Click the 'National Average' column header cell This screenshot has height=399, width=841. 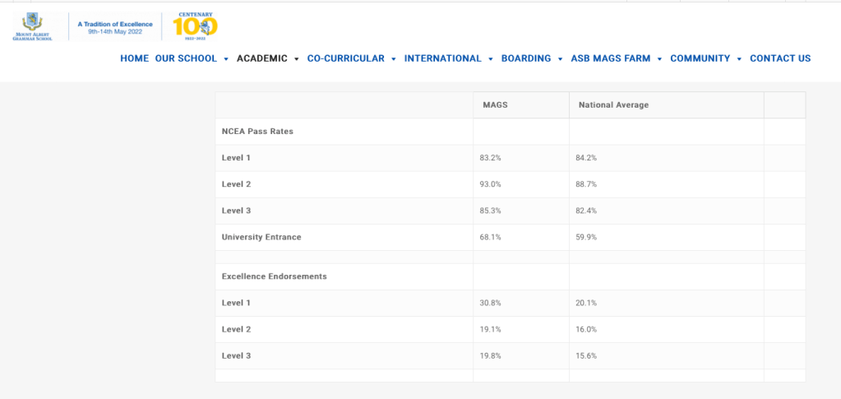pyautogui.click(x=666, y=105)
